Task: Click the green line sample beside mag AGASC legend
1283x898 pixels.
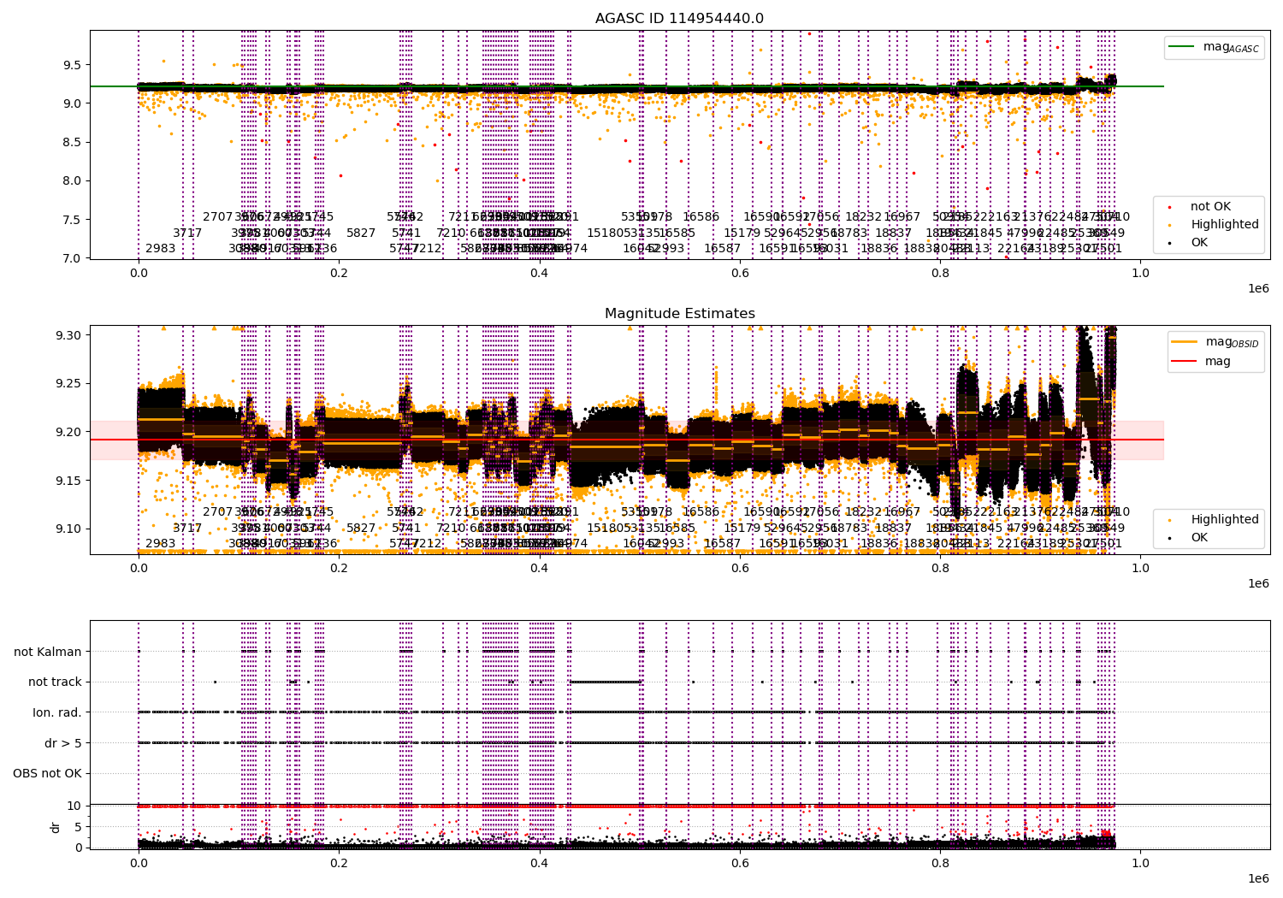Action: 1183,47
